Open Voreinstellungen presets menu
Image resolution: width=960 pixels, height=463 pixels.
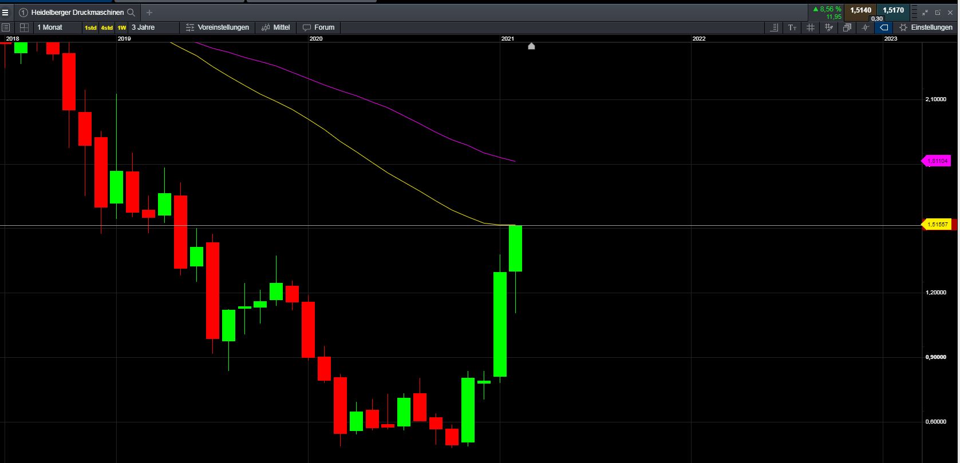[x=218, y=27]
